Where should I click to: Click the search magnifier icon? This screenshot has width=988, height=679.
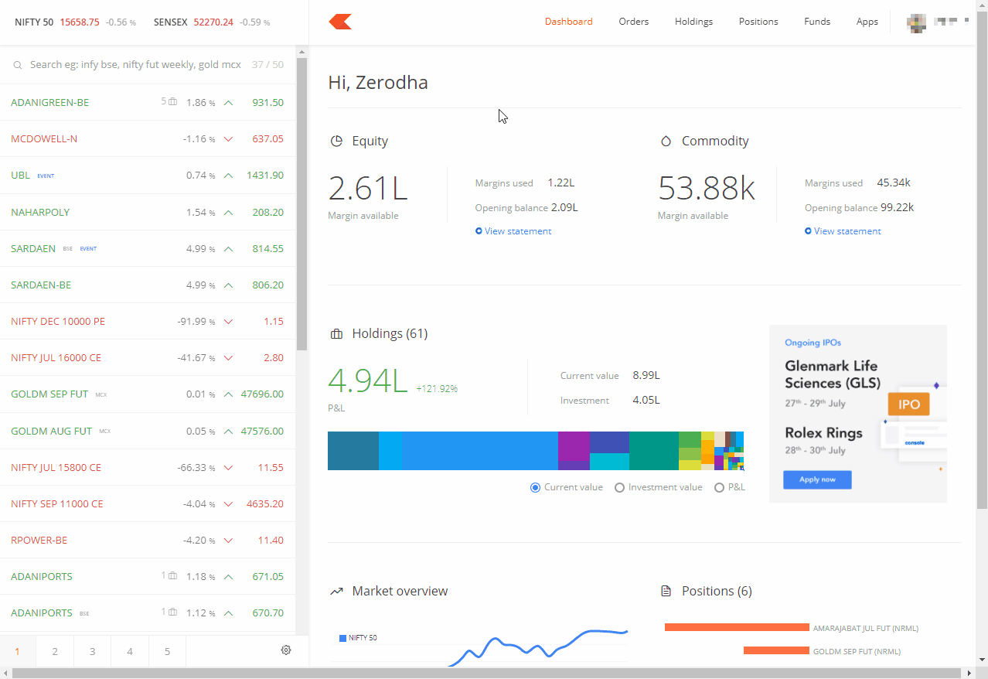(17, 66)
